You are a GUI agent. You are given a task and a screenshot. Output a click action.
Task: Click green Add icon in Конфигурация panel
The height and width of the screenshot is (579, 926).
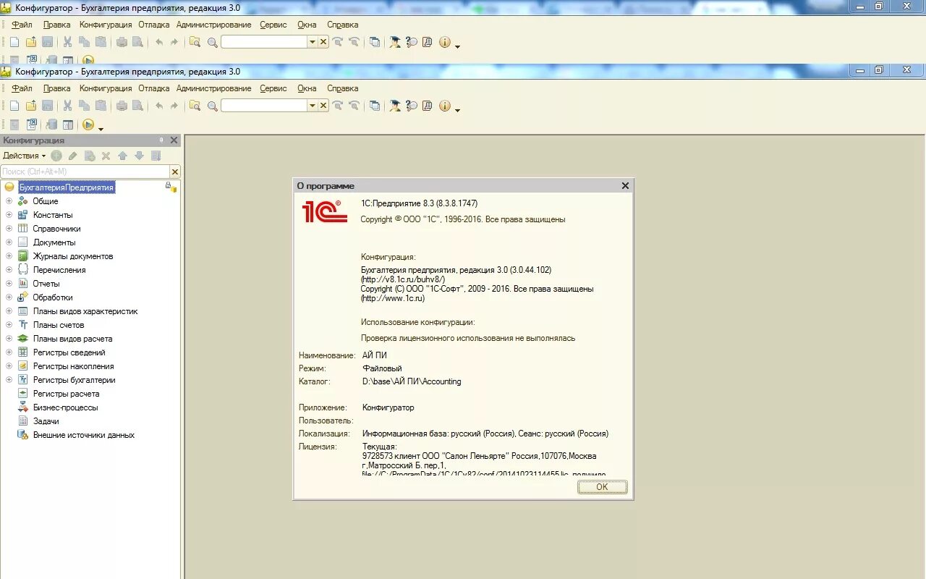point(56,156)
